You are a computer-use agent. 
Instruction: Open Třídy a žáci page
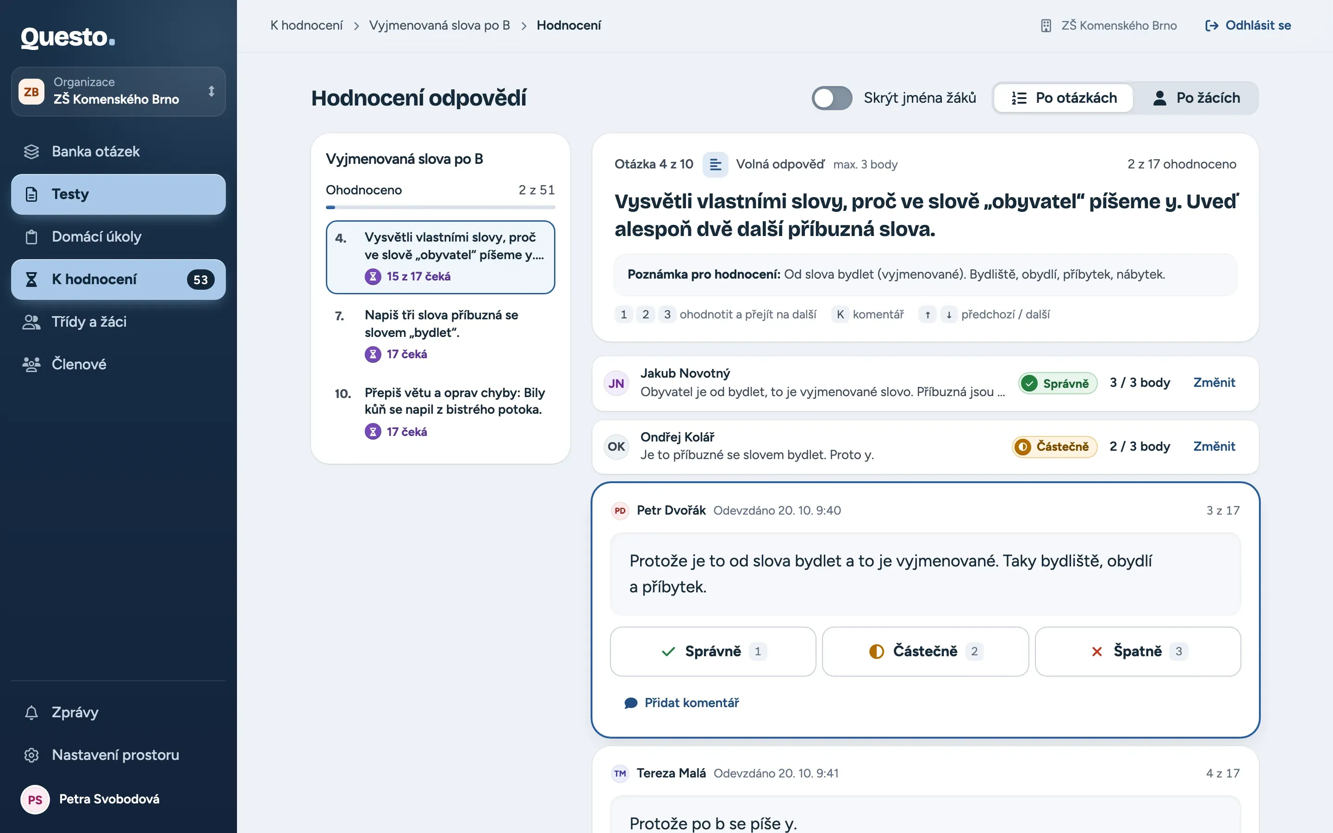118,322
